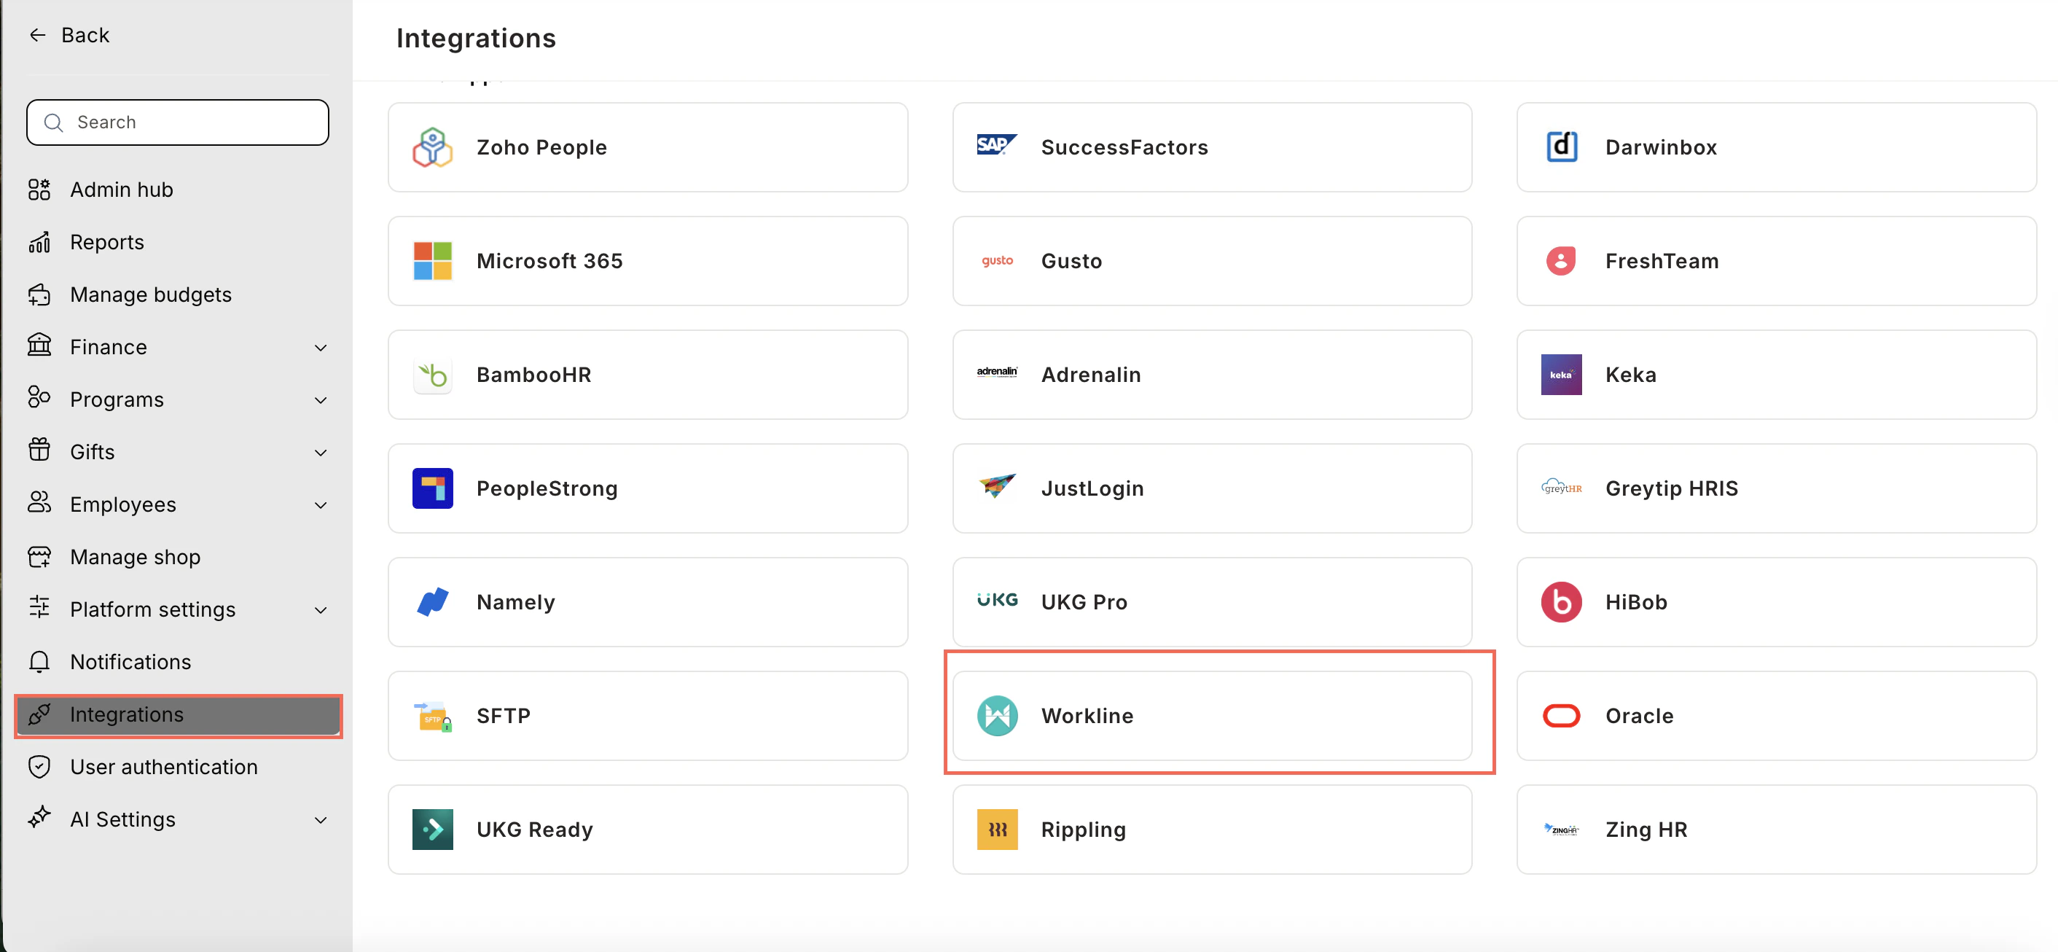Select the Darwinbox integration card

tap(1776, 147)
